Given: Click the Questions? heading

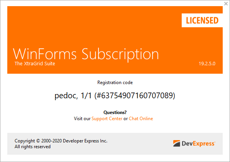Looking at the screenshot, I should point(115,112).
